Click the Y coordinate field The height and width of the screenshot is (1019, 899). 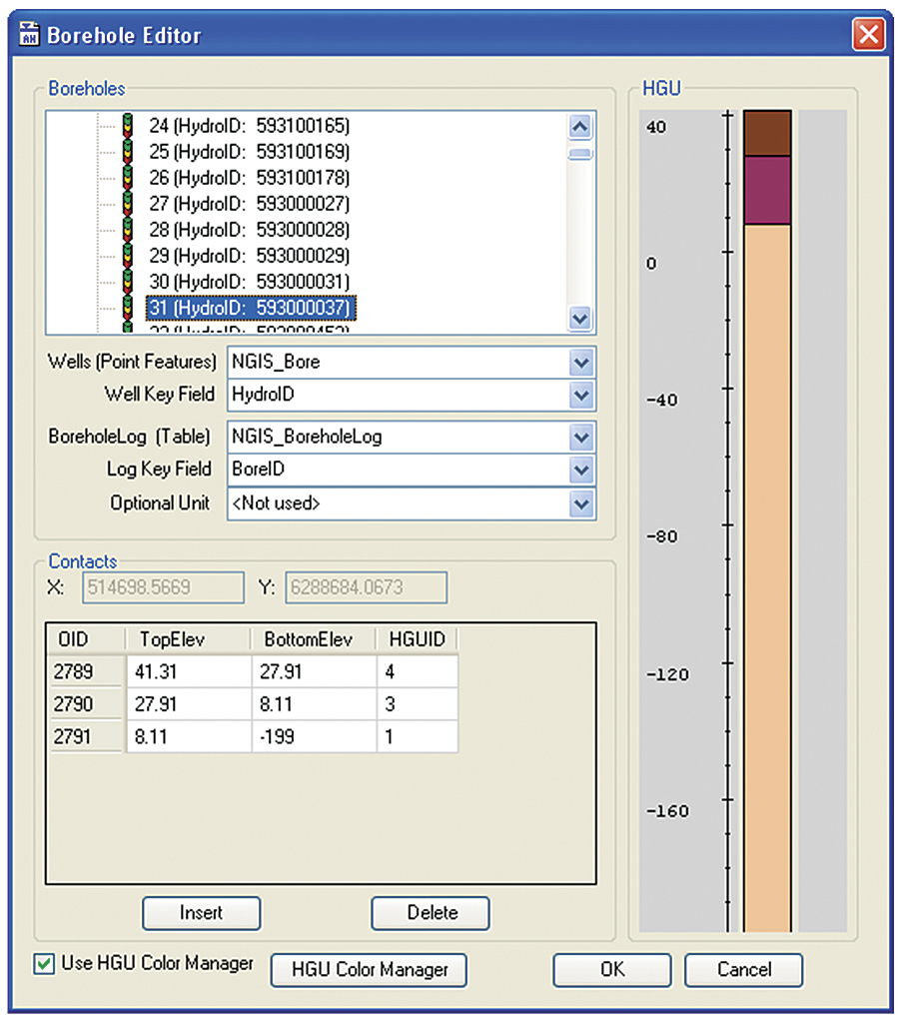pos(367,587)
